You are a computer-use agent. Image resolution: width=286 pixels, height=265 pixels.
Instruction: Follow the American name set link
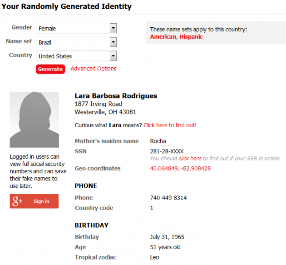click(x=163, y=37)
